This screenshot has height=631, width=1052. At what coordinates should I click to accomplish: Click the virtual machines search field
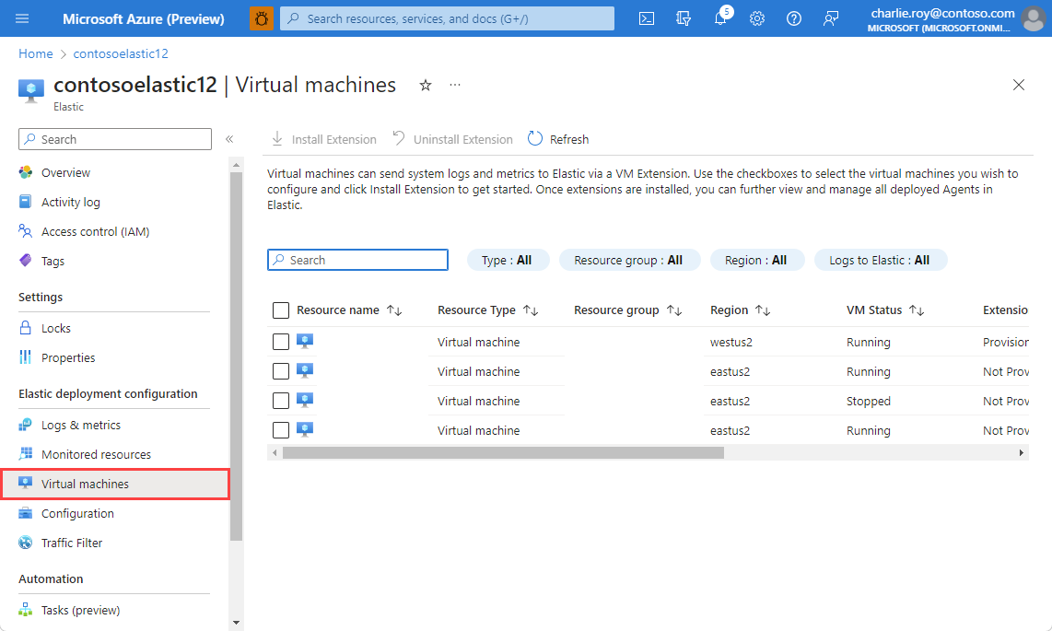pyautogui.click(x=357, y=261)
